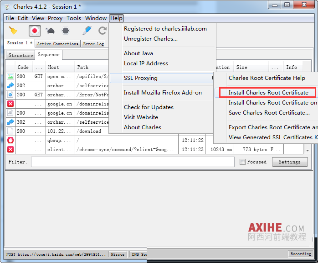
Task: Click the red stop-hand icon of qbwup row
Action: point(10,140)
